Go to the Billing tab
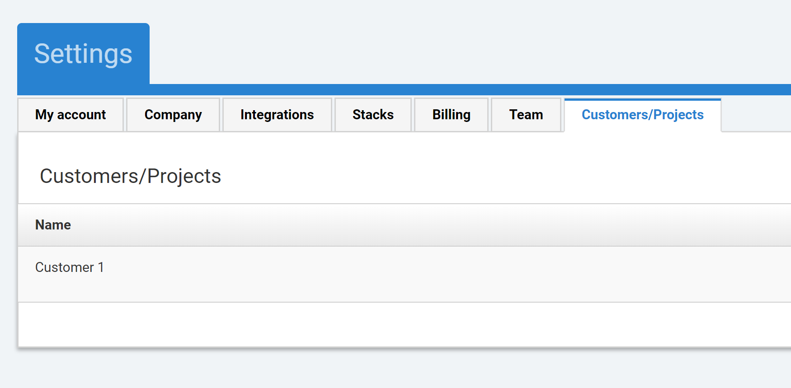The width and height of the screenshot is (791, 388). tap(451, 115)
